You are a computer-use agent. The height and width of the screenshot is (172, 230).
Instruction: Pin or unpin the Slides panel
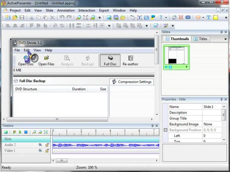(x=221, y=32)
